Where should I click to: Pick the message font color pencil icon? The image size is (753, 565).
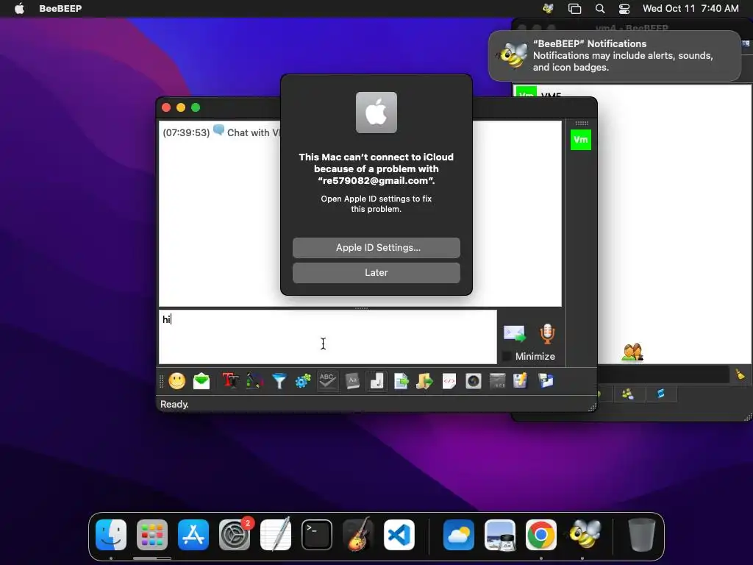[254, 381]
